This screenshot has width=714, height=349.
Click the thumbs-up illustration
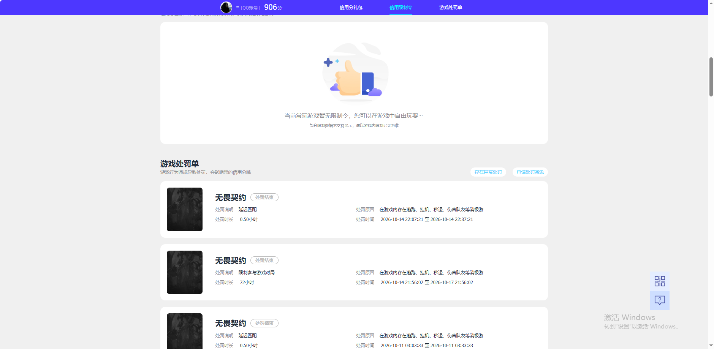[355, 72]
